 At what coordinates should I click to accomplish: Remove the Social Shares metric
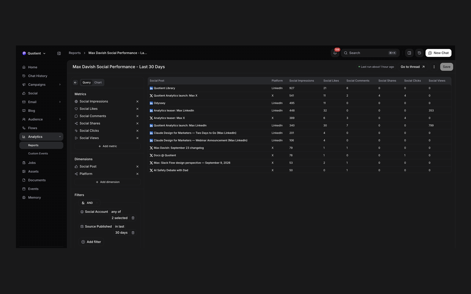click(x=137, y=123)
